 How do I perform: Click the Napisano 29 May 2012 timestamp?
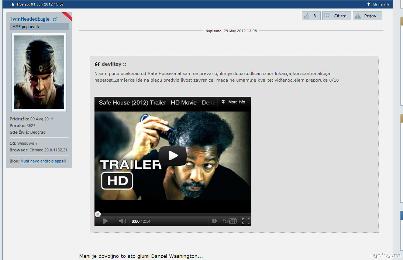tap(231, 31)
